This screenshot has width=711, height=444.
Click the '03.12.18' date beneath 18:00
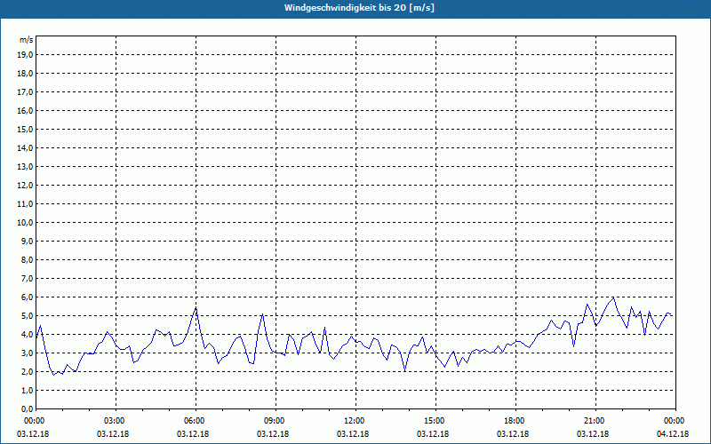coord(513,434)
